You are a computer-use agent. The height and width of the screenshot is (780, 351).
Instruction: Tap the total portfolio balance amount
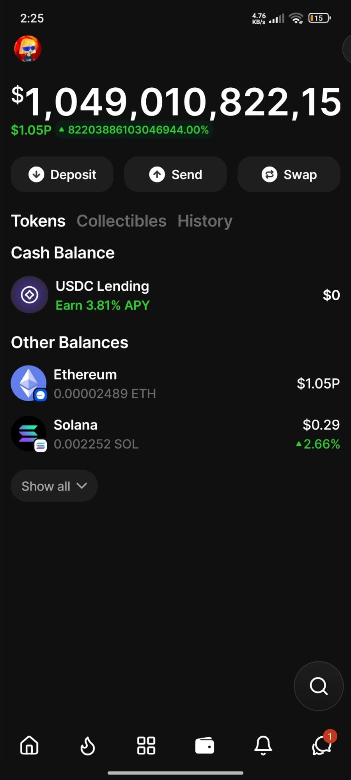176,102
